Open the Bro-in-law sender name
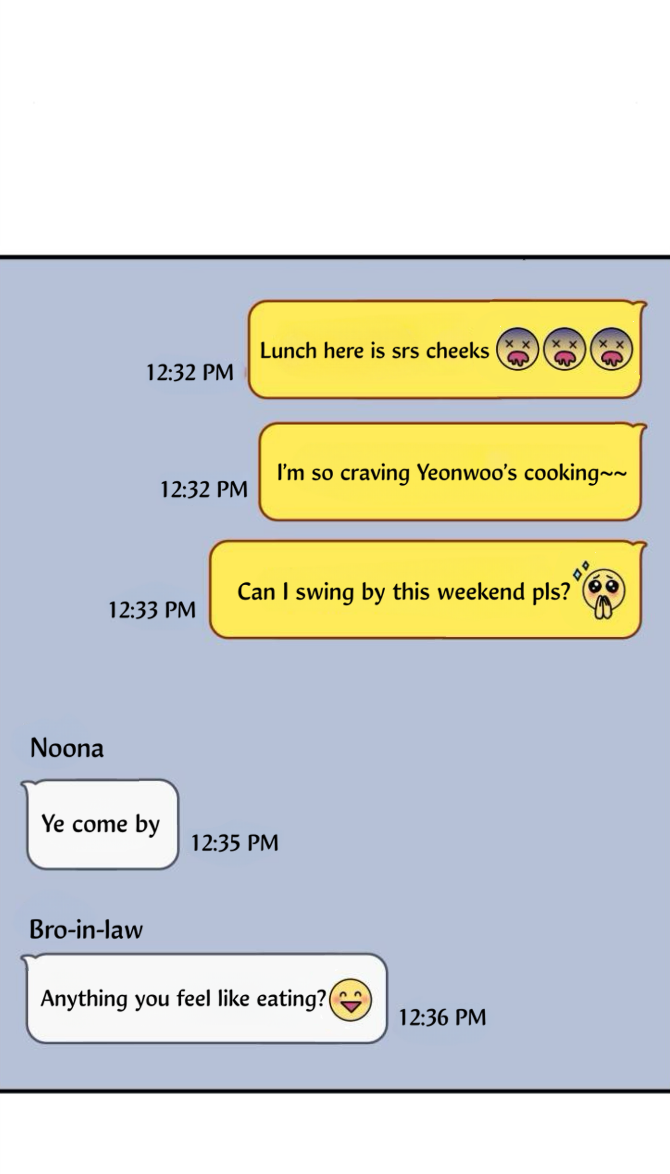 pyautogui.click(x=86, y=929)
